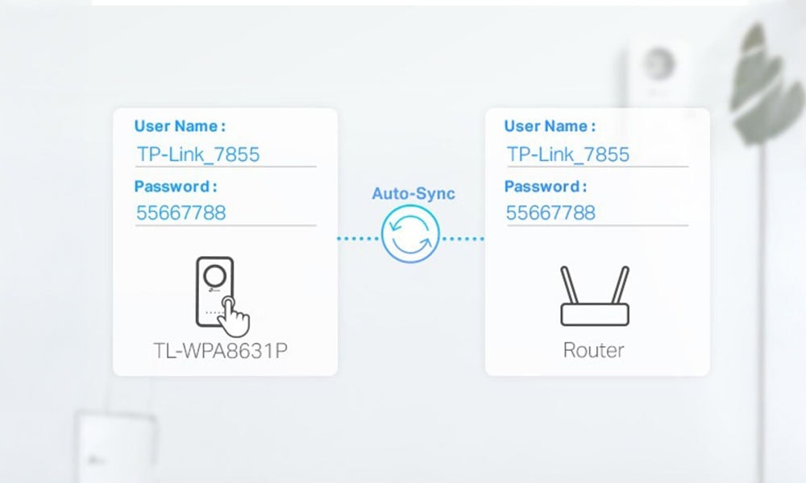Screen dimensions: 806x483
Task: Click the Password label in Router card
Action: pos(546,187)
